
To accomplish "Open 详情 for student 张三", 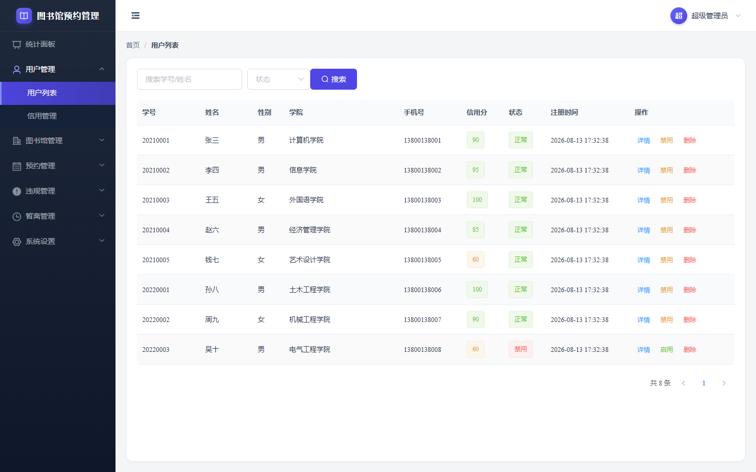I will [644, 141].
